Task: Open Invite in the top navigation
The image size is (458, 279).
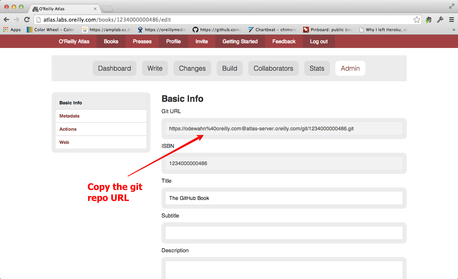Action: [x=202, y=41]
